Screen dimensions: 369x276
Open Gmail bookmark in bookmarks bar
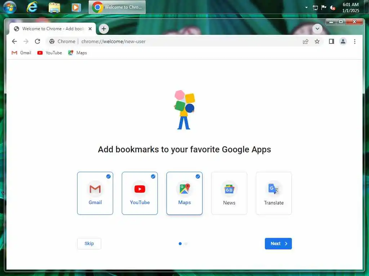(21, 53)
